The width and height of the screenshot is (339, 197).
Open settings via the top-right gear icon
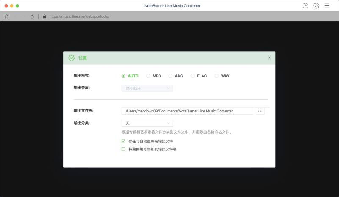316,6
